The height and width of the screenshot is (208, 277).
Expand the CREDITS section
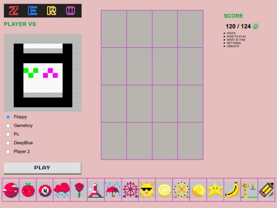231,46
